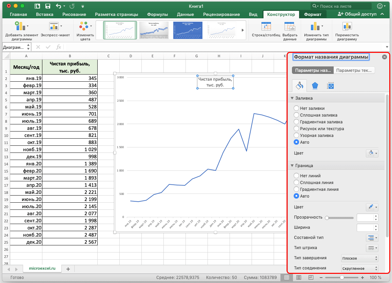The height and width of the screenshot is (283, 392).
Task: Click the formula bar cancel X icon
Action: click(38, 47)
